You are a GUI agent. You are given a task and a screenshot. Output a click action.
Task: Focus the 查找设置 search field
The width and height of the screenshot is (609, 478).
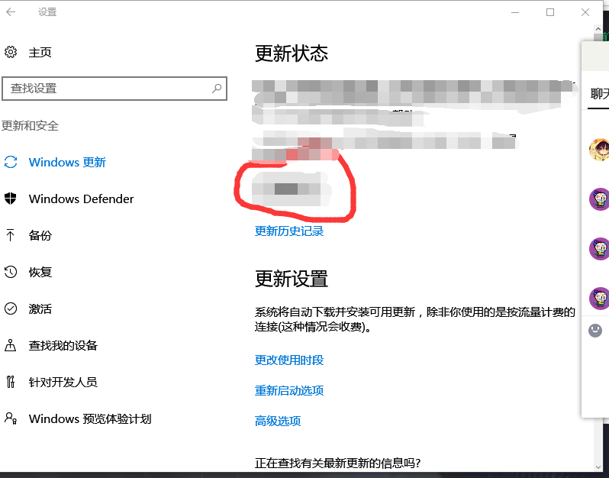[x=114, y=89]
